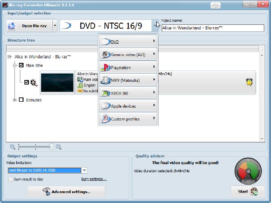
Task: Select MKV (Matroska) output profile
Action: [128, 80]
